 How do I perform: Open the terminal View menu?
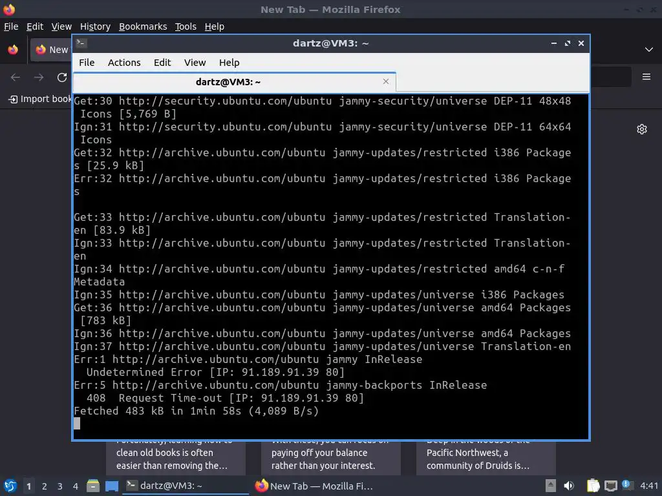195,63
